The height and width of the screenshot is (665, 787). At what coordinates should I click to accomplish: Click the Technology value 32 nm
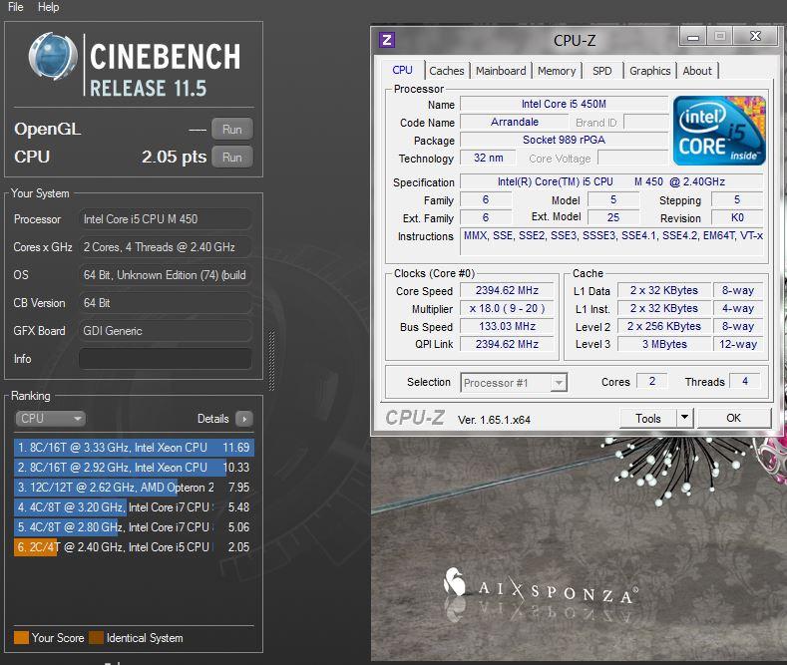[488, 158]
